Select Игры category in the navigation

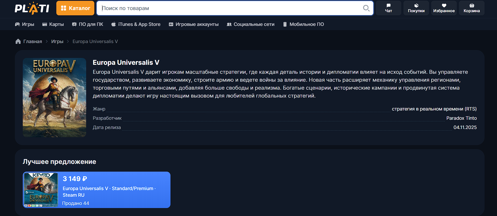click(25, 24)
